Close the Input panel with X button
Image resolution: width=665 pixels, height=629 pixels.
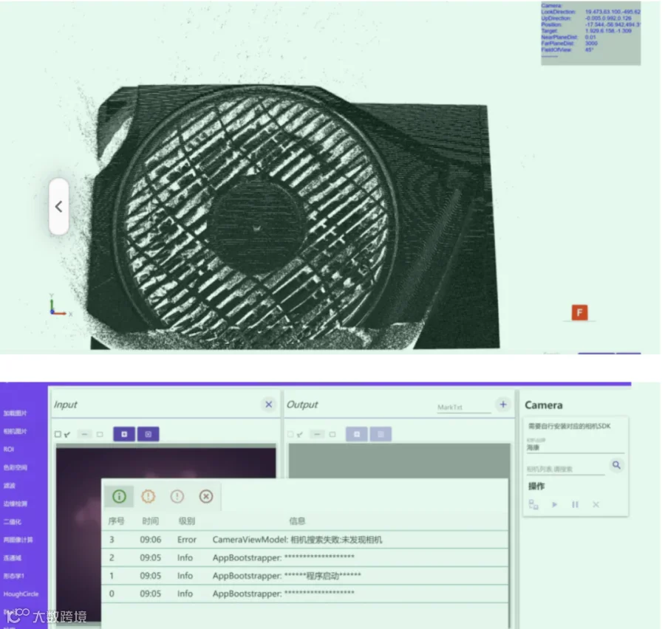(x=269, y=405)
